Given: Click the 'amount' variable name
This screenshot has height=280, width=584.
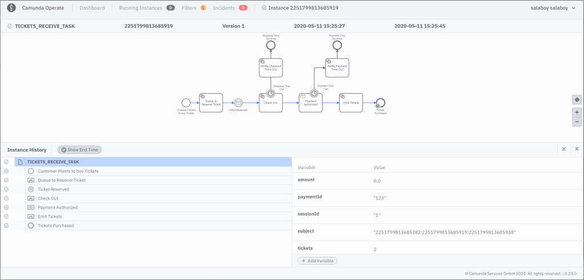Looking at the screenshot, I should pyautogui.click(x=306, y=179).
